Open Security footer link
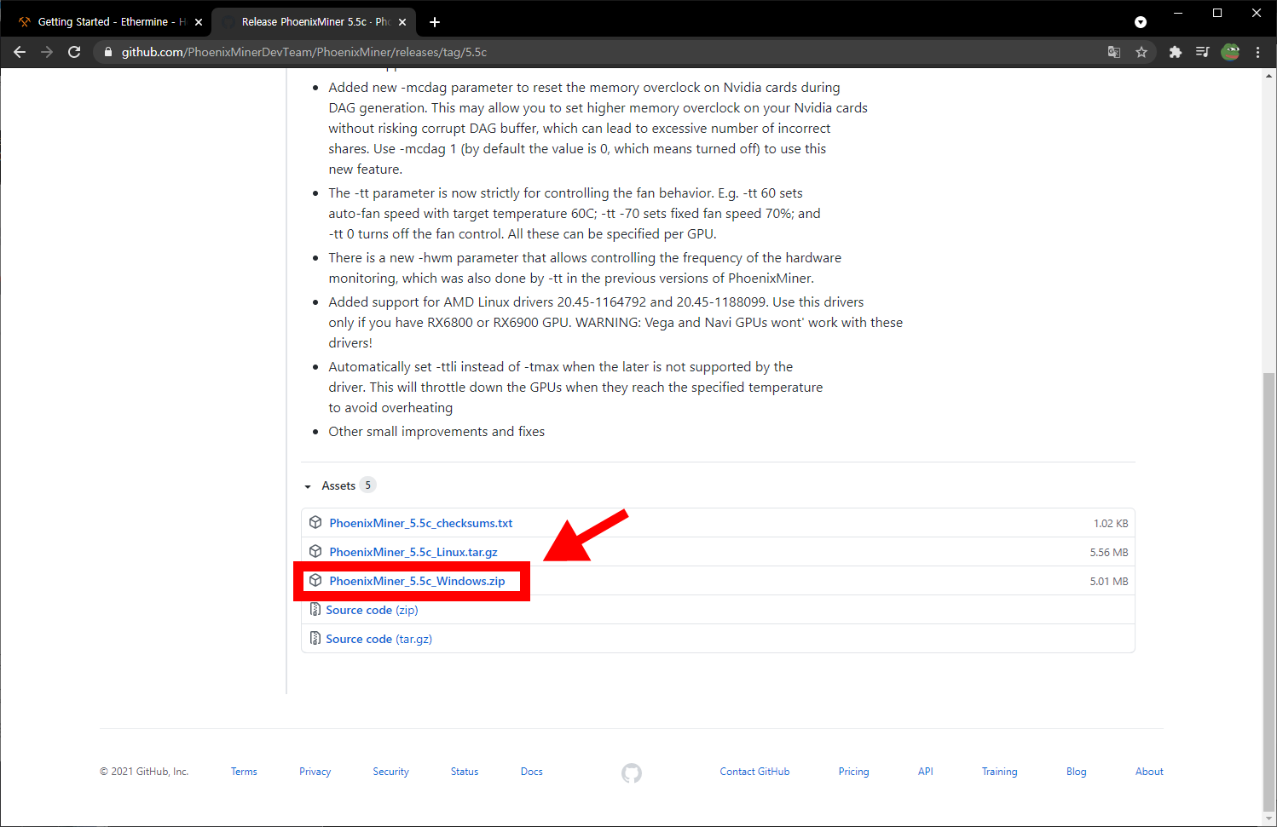The width and height of the screenshot is (1277, 827). click(x=390, y=772)
